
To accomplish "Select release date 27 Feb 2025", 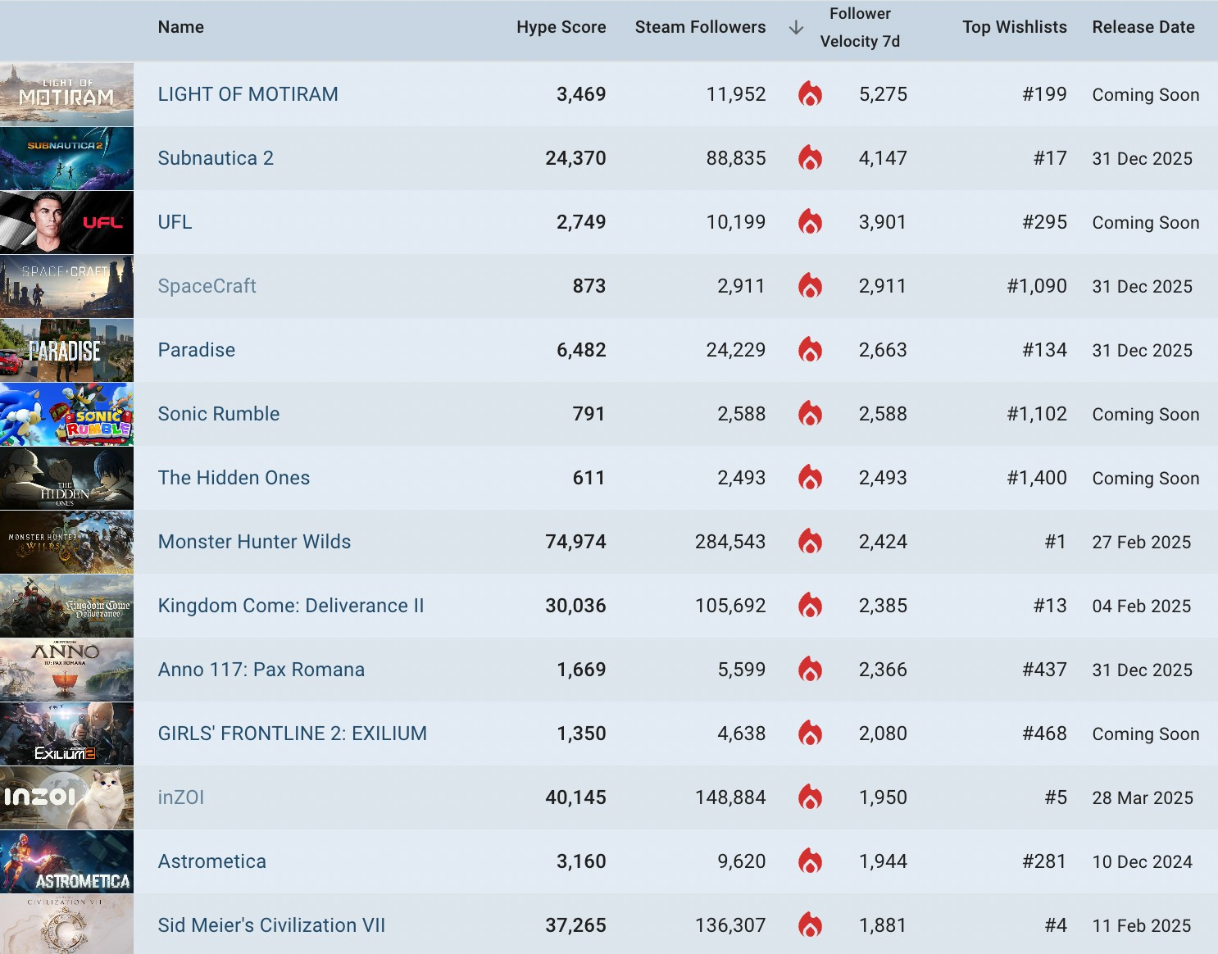I will (1142, 542).
